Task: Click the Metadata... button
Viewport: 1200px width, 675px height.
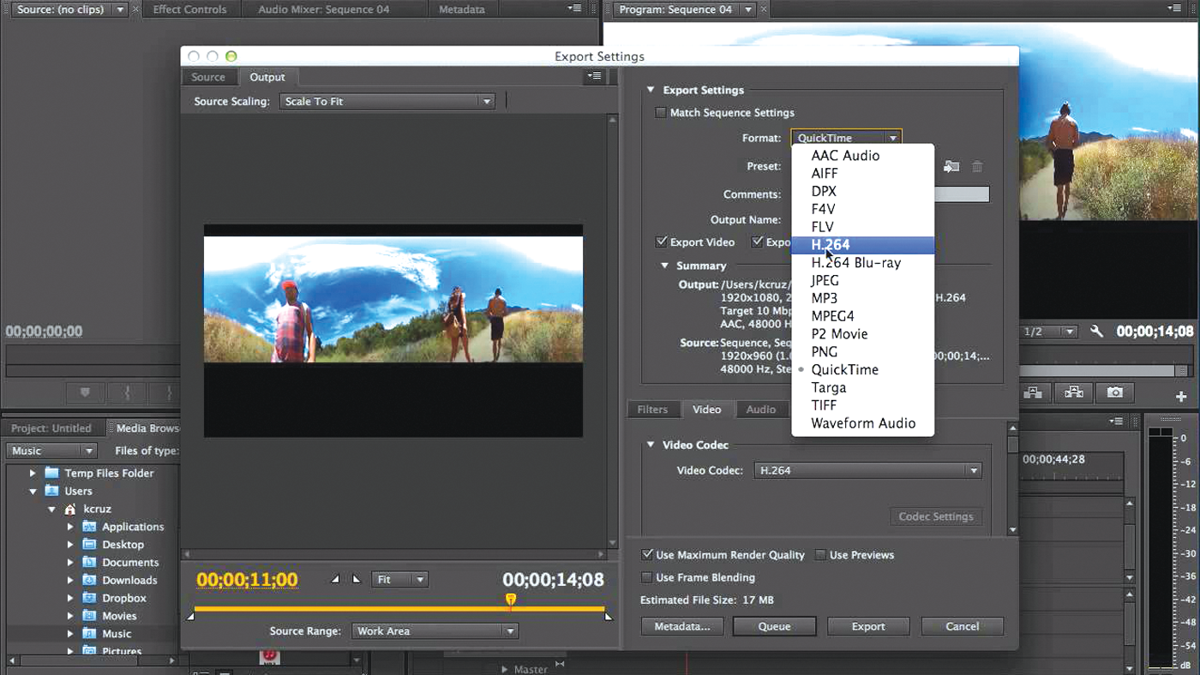Action: tap(682, 626)
